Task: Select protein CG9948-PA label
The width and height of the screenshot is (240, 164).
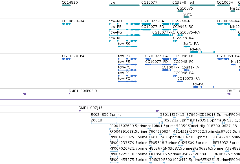Action: [x=184, y=73]
